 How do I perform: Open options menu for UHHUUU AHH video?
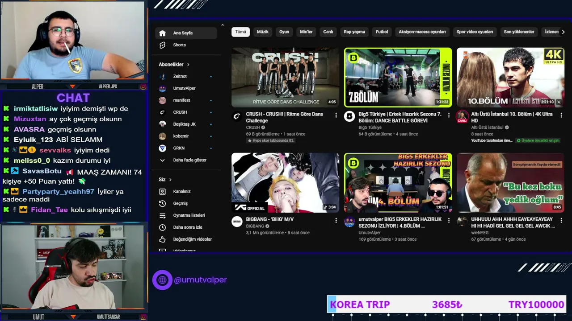click(x=561, y=220)
